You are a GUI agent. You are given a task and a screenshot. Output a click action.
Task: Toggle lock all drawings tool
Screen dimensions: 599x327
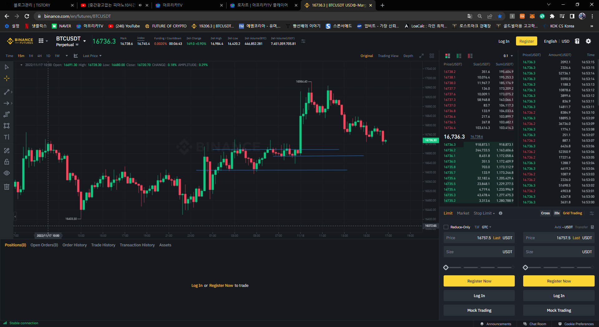click(x=7, y=162)
